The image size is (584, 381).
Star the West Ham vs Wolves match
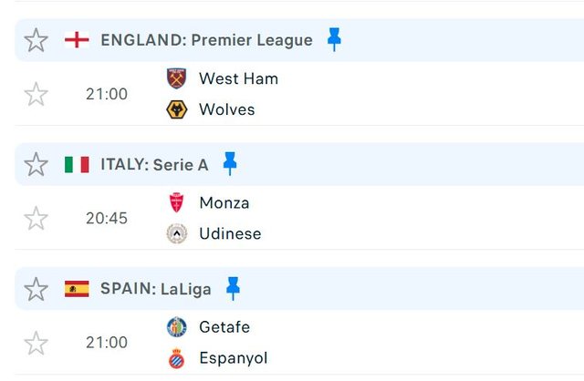coord(36,94)
